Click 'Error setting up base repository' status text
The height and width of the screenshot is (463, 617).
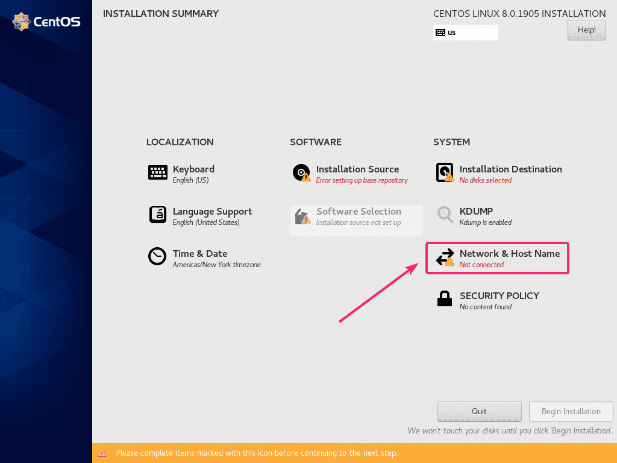(362, 180)
